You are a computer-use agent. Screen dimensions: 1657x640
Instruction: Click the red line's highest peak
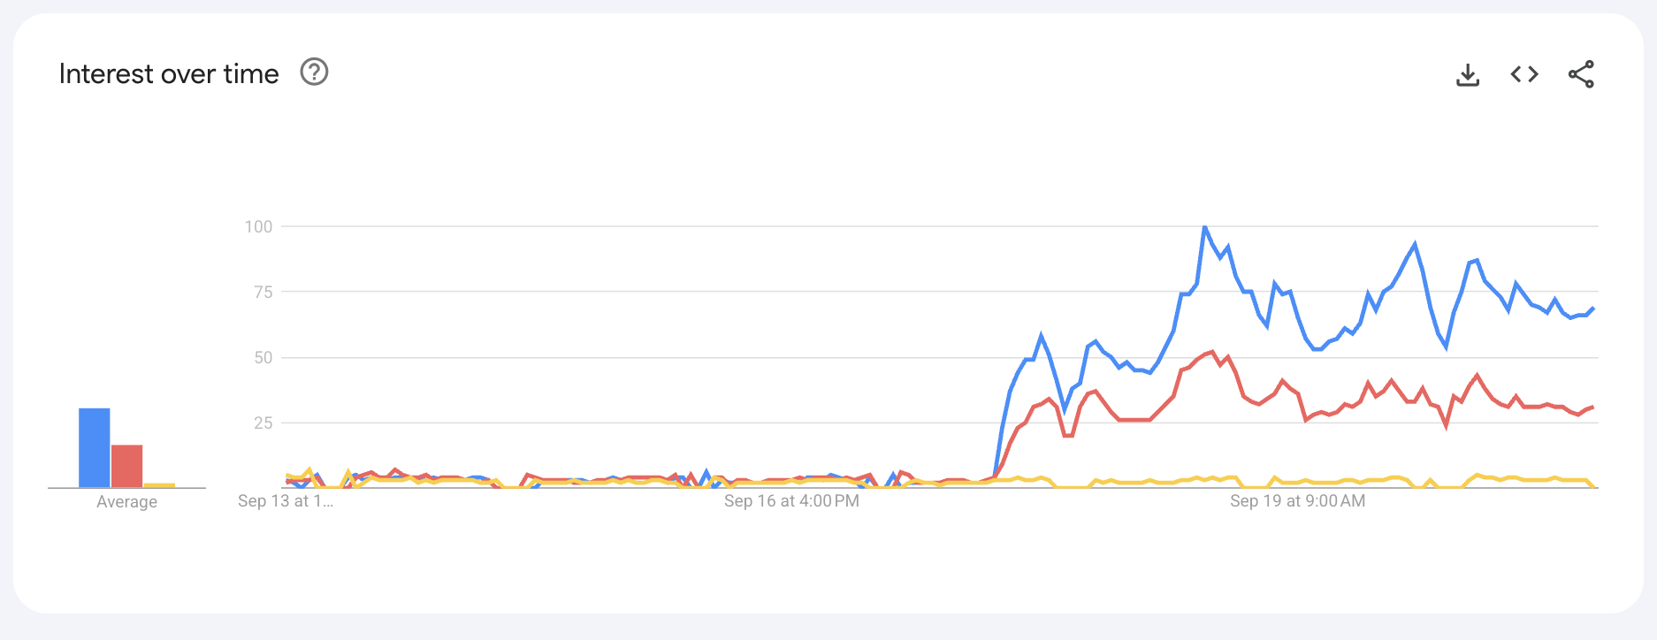point(1212,352)
